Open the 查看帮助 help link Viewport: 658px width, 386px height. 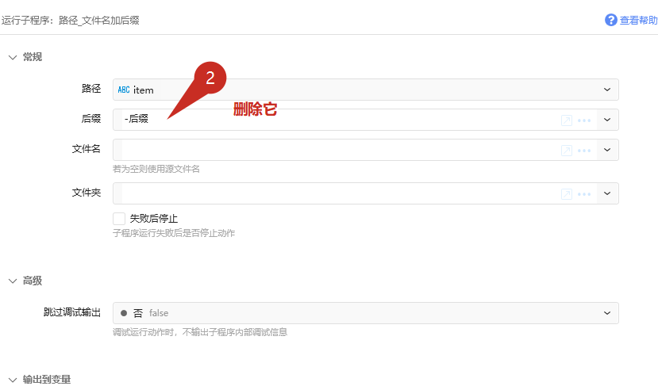638,20
